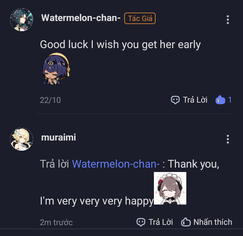Click the speech bubble icon beside 22/10 comment
Viewport: 243px width, 236px height.
(175, 100)
